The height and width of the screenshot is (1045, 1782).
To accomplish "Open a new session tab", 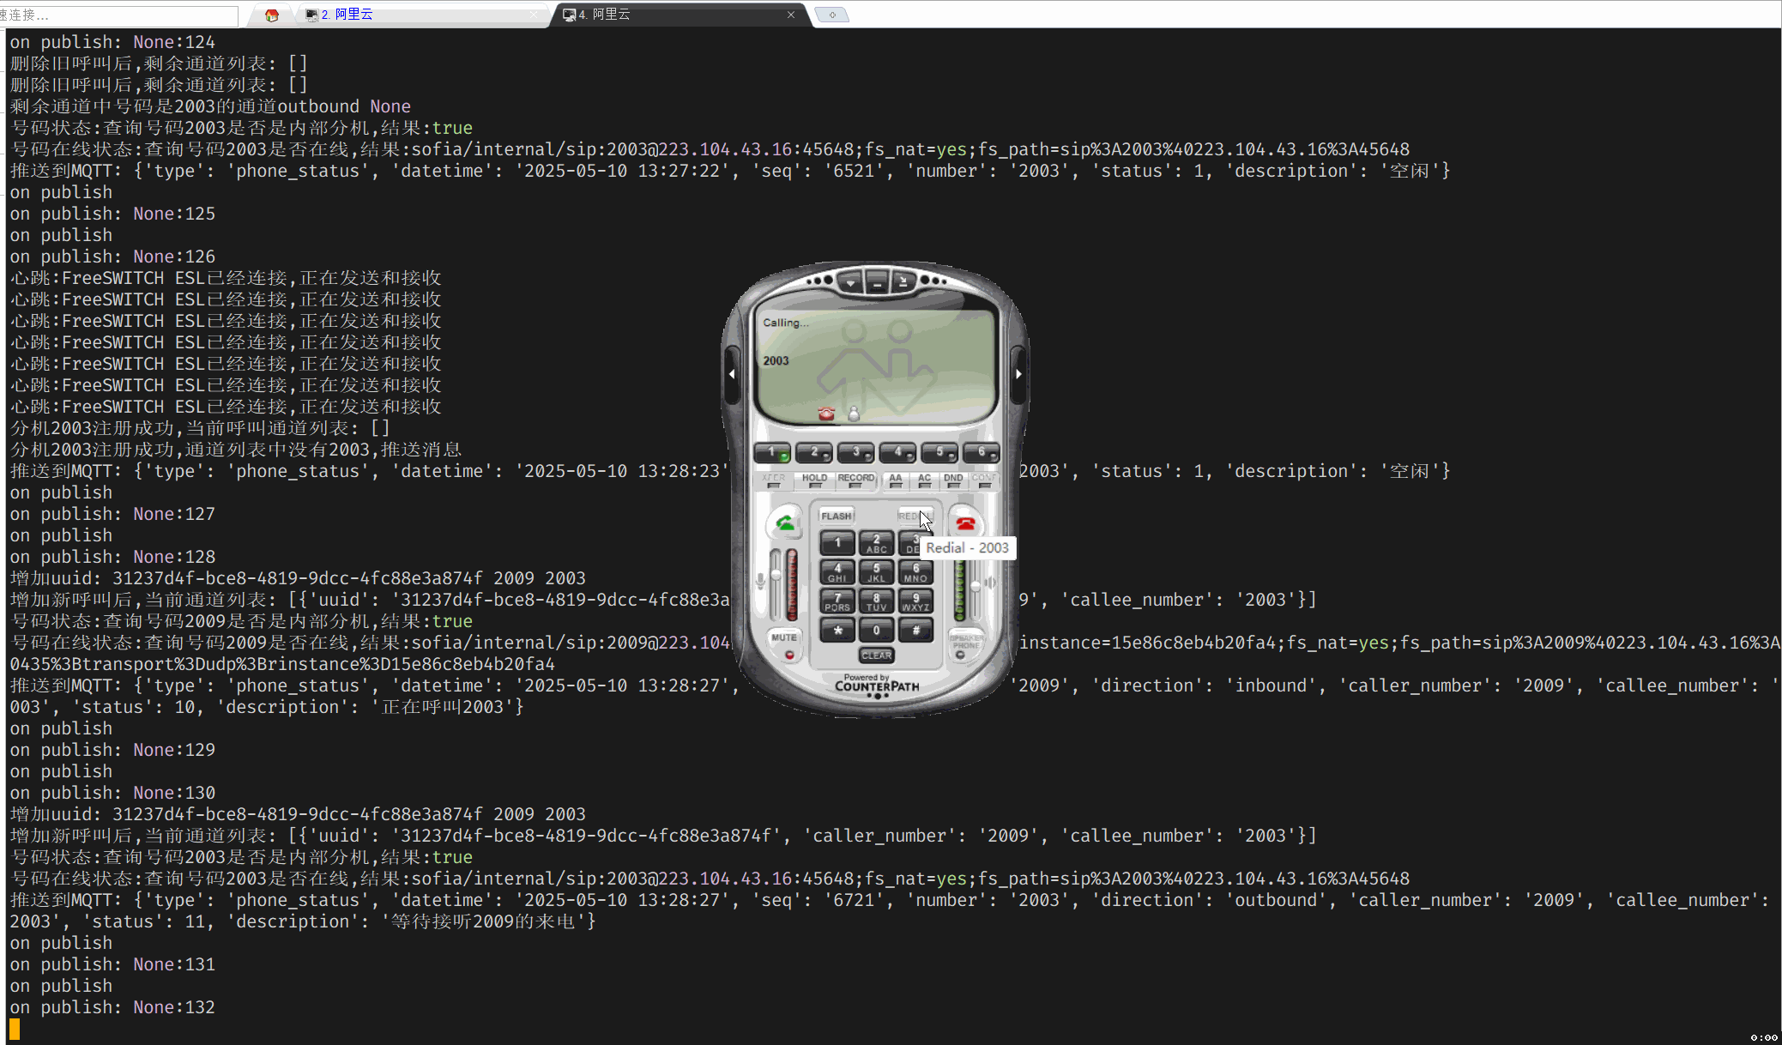I will point(831,15).
